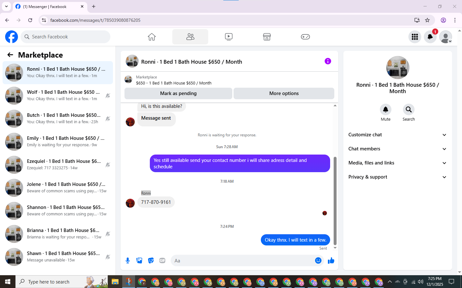Screen dimensions: 462x288
Task: Open Windows Start menu
Action: point(8,282)
